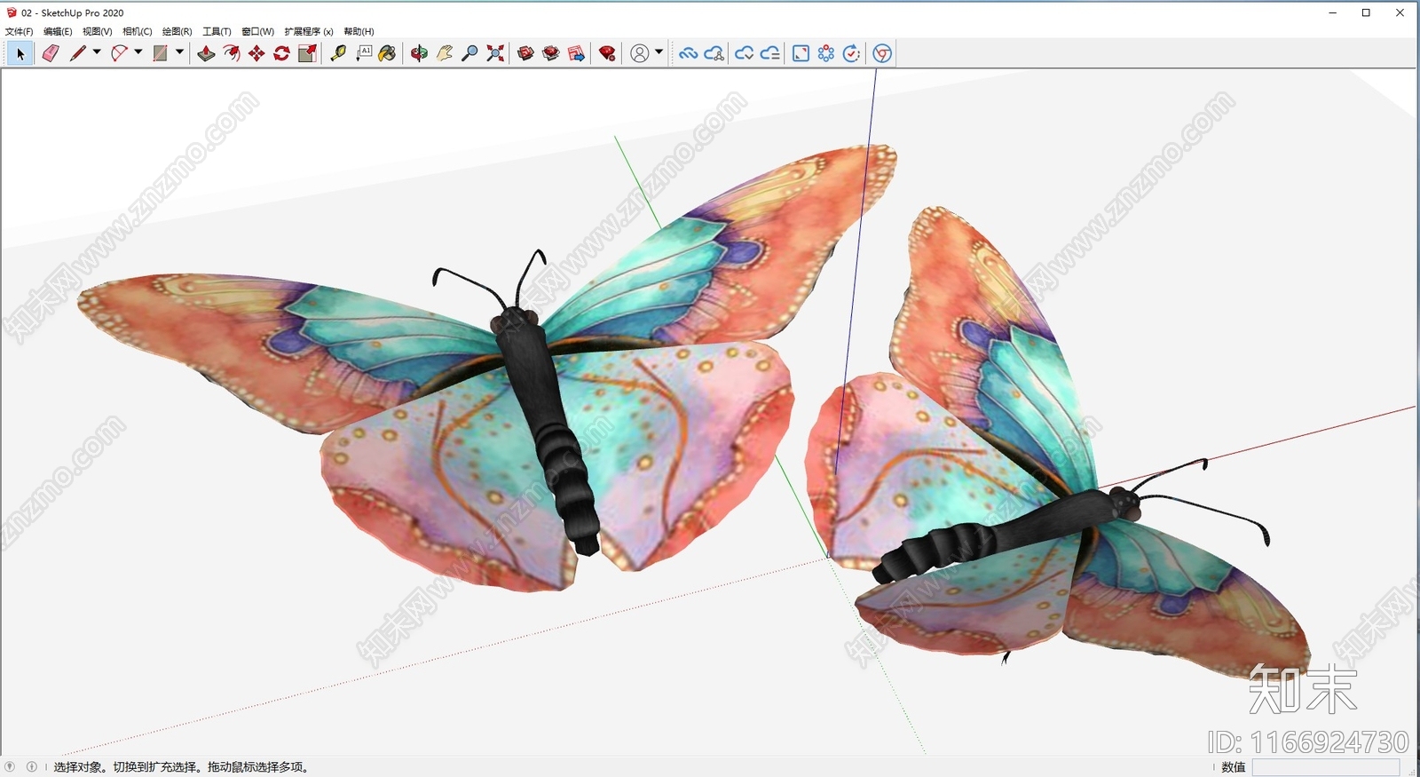Expand the Line tool dropdown arrow
Viewport: 1420px width, 777px height.
pos(97,52)
